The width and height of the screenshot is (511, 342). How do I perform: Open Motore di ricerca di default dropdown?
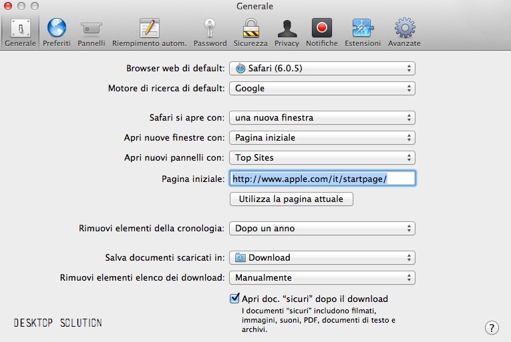(322, 88)
